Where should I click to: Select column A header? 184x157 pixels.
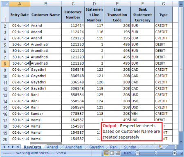click(x=20, y=4)
